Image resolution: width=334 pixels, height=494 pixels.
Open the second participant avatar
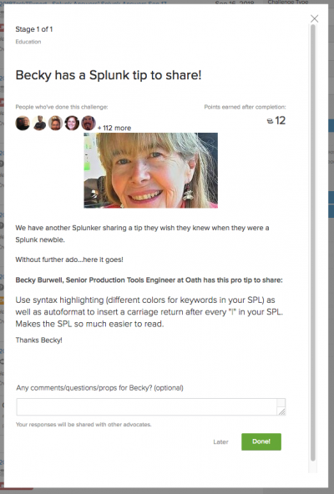click(39, 123)
